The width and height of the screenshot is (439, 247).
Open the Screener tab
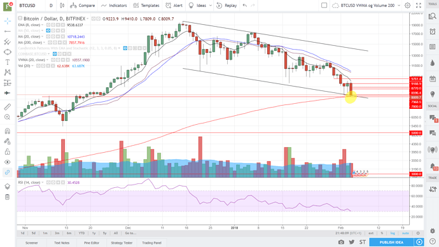click(x=32, y=243)
